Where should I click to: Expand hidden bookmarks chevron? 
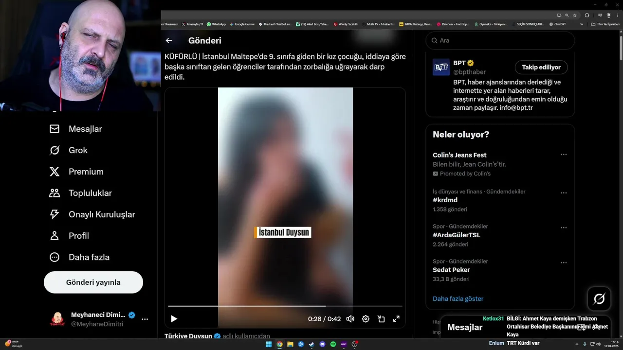point(581,24)
